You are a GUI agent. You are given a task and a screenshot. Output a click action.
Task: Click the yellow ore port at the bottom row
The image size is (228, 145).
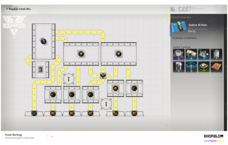[x=115, y=113]
